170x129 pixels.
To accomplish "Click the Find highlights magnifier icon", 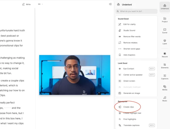I will [x=120, y=119].
